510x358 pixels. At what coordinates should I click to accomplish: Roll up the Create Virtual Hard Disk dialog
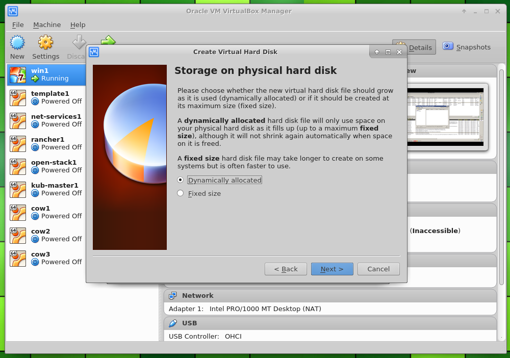tap(377, 52)
